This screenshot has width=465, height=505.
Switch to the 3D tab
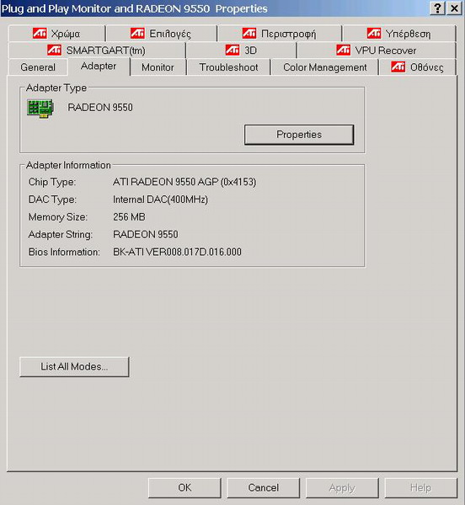coord(241,50)
